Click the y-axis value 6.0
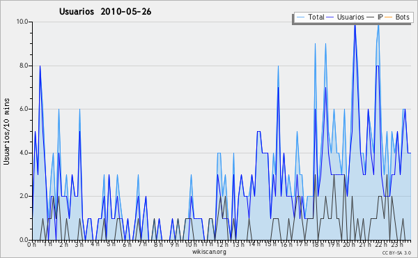Image resolution: width=418 pixels, height=258 pixels. click(24, 109)
